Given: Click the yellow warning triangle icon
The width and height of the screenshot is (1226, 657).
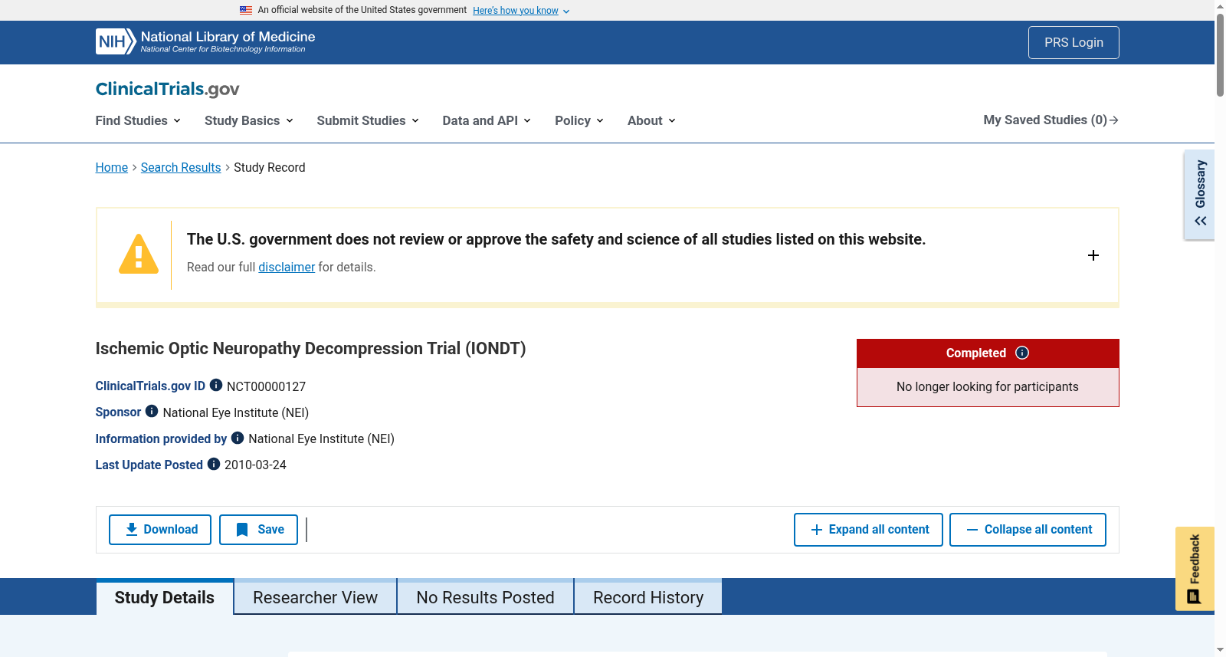Looking at the screenshot, I should click(139, 254).
